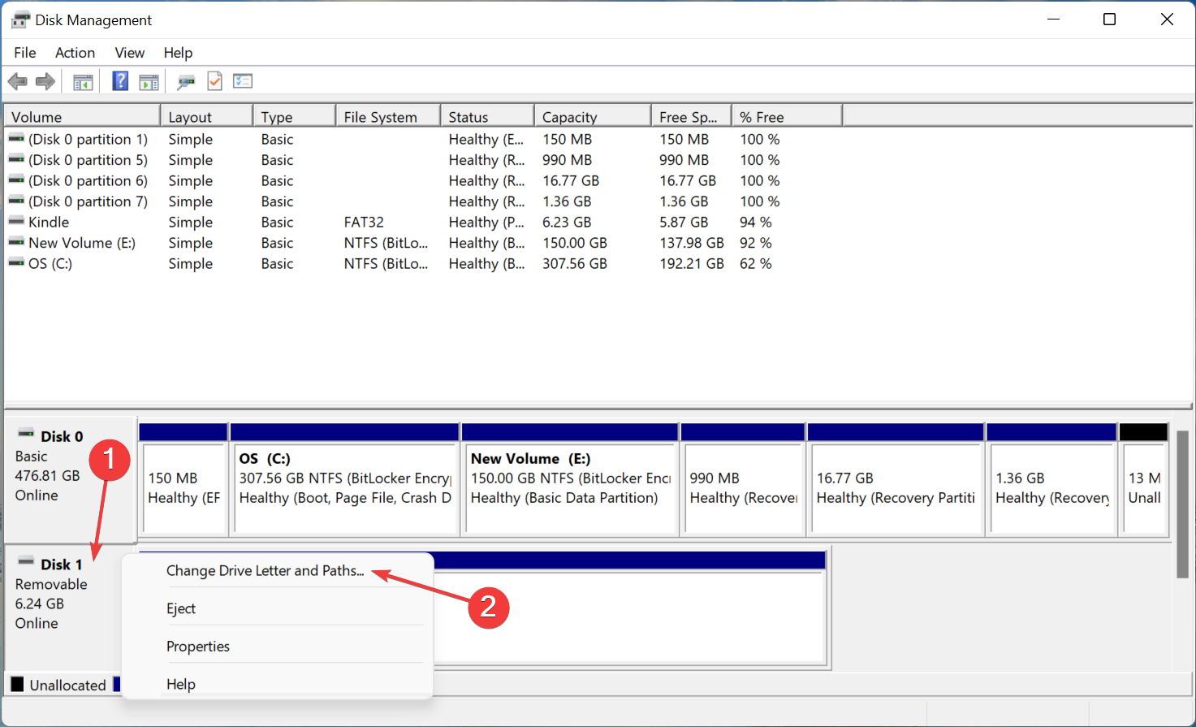Toggle the Show/Hide Console Tree icon
Image resolution: width=1196 pixels, height=727 pixels.
click(83, 81)
